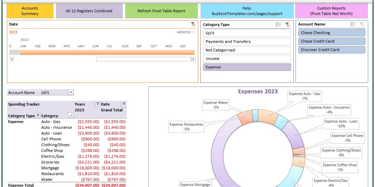Toggle Discover Credit Card account
The height and width of the screenshot is (187, 375).
click(x=332, y=50)
